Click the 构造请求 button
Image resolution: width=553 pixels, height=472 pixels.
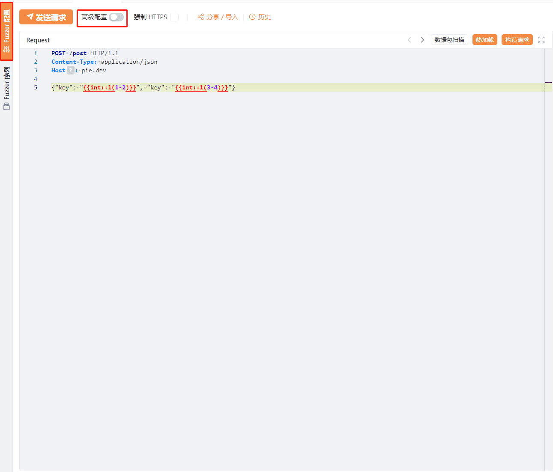517,40
